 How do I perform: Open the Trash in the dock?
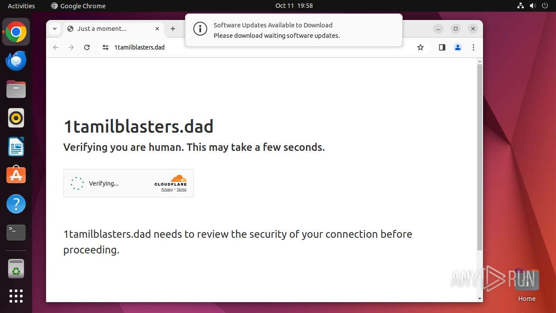[16, 269]
